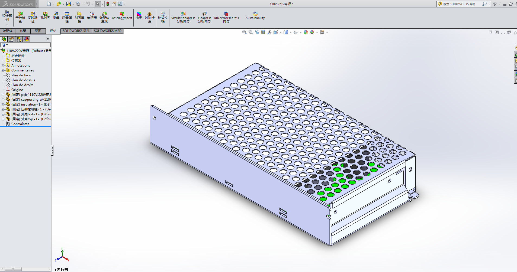Start the SimulationXpress analysis wizard
Image resolution: width=517 pixels, height=272 pixels.
[x=183, y=17]
